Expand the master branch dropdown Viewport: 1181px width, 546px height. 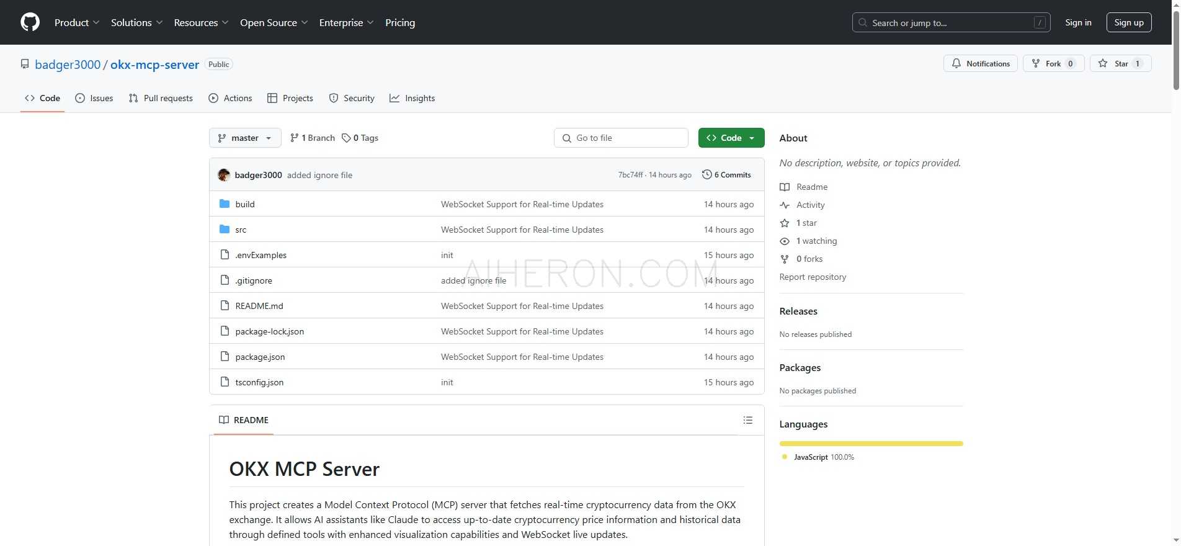(x=245, y=138)
